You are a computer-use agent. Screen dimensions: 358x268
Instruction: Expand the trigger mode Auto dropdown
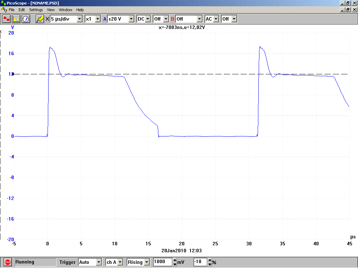click(99, 262)
